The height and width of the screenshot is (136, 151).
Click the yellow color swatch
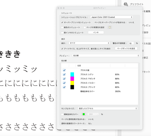[72, 83]
